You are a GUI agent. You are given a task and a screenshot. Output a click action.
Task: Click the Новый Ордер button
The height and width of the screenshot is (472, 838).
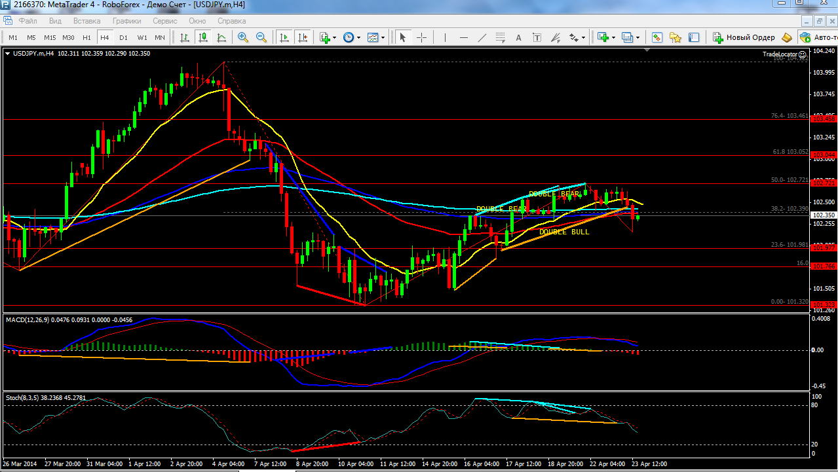[744, 37]
